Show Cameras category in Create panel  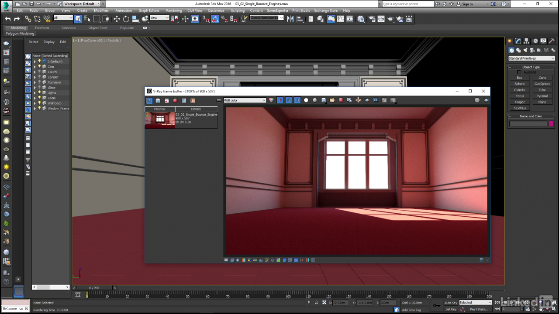(x=532, y=50)
